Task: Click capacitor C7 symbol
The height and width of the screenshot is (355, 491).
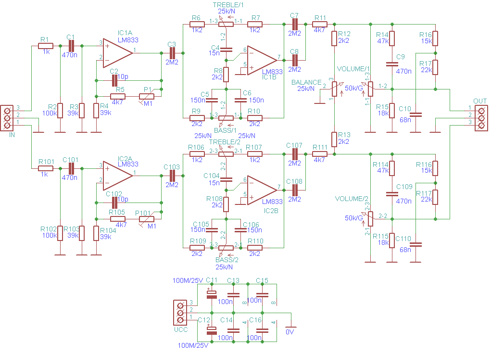Action: [x=295, y=24]
